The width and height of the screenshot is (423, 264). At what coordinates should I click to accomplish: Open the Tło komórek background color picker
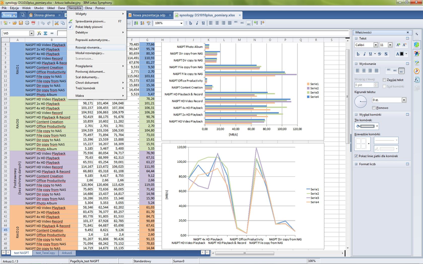coord(366,126)
